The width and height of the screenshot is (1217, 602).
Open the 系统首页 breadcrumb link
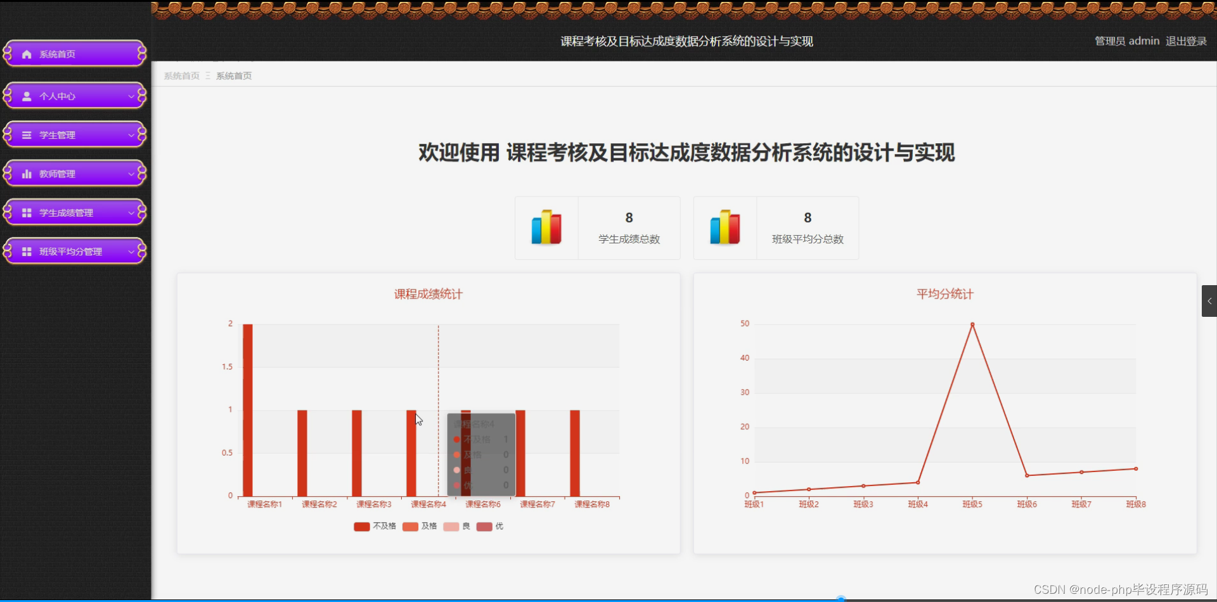[x=181, y=75]
